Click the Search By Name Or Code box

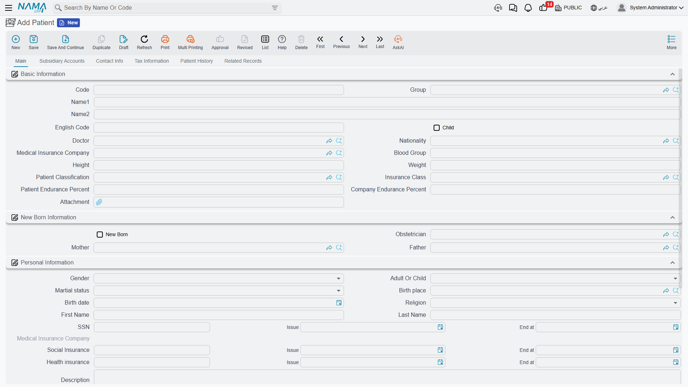167,8
